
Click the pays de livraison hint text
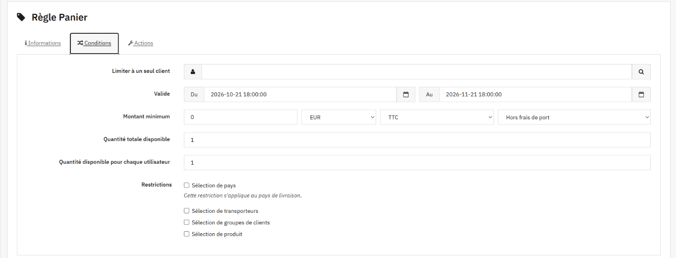[x=243, y=195]
